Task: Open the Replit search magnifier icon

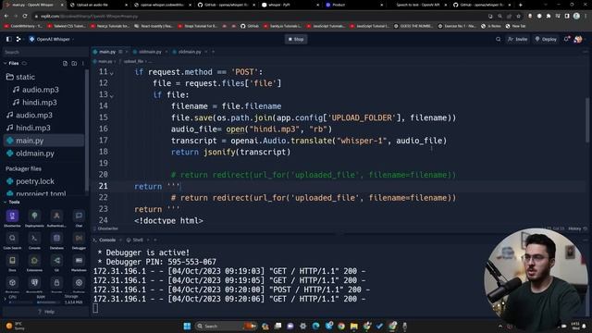Action: pyautogui.click(x=499, y=39)
